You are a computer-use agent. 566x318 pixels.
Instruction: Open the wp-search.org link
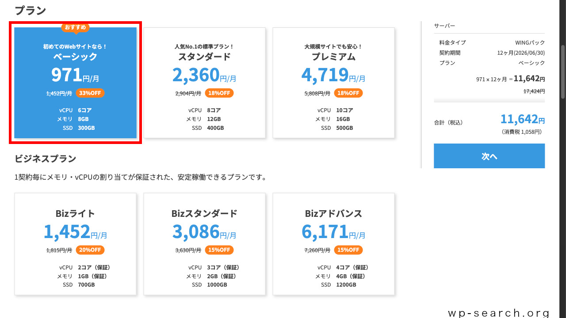(x=499, y=313)
